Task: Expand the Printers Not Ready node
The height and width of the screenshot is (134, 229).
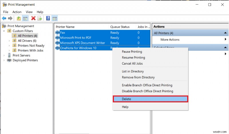Action: tap(9, 46)
